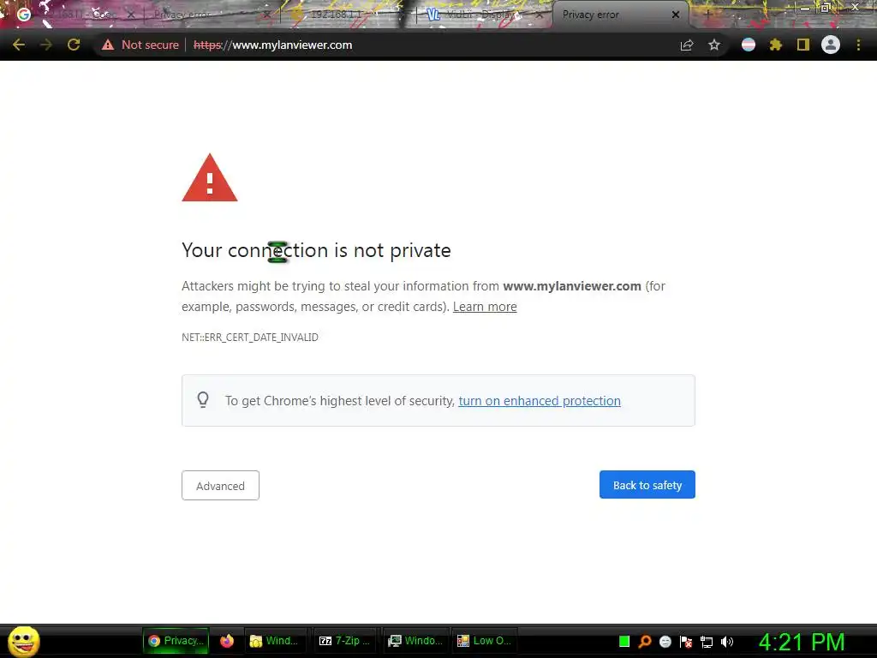Switch to the inactive Privacy error tab
Viewport: 877px width, 658px height.
207,15
